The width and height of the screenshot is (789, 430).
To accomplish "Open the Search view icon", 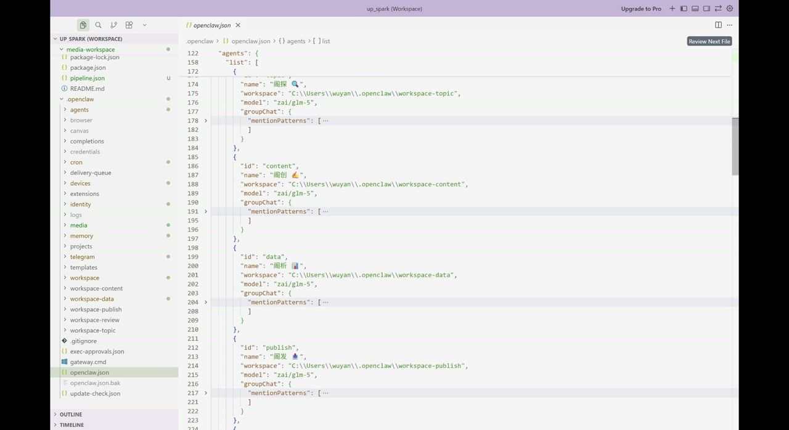I will coord(98,25).
